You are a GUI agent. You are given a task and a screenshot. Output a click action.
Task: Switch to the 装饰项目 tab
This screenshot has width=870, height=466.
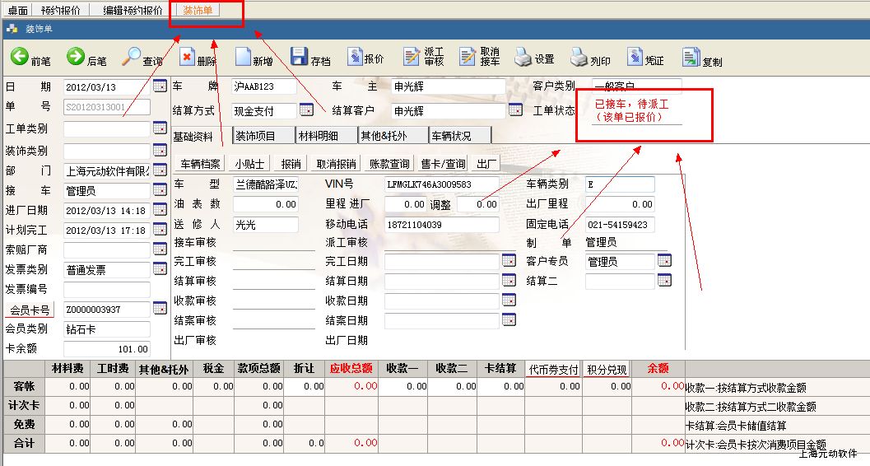(256, 136)
